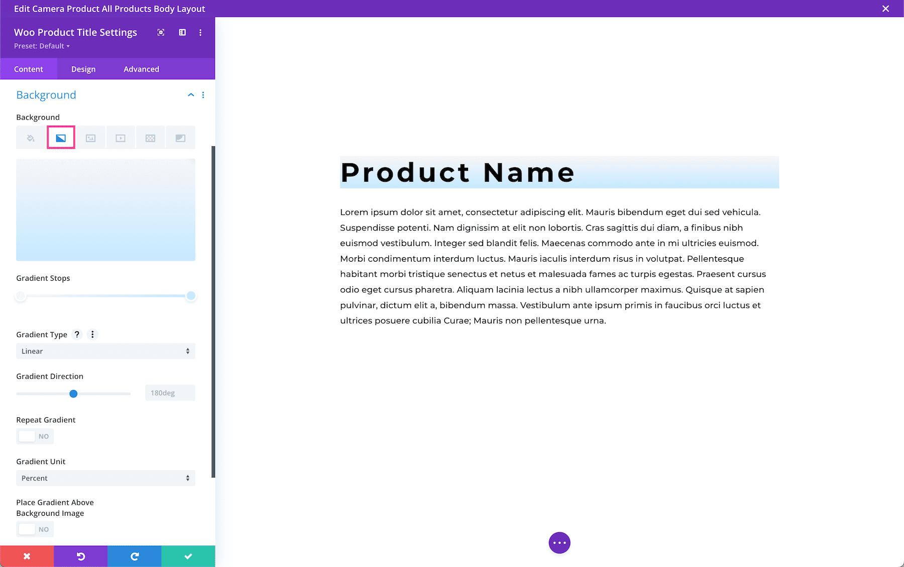
Task: Select the color fill background type
Action: [30, 137]
